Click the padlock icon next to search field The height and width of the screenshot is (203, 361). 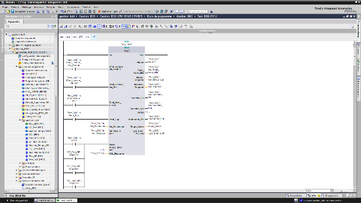212,11
